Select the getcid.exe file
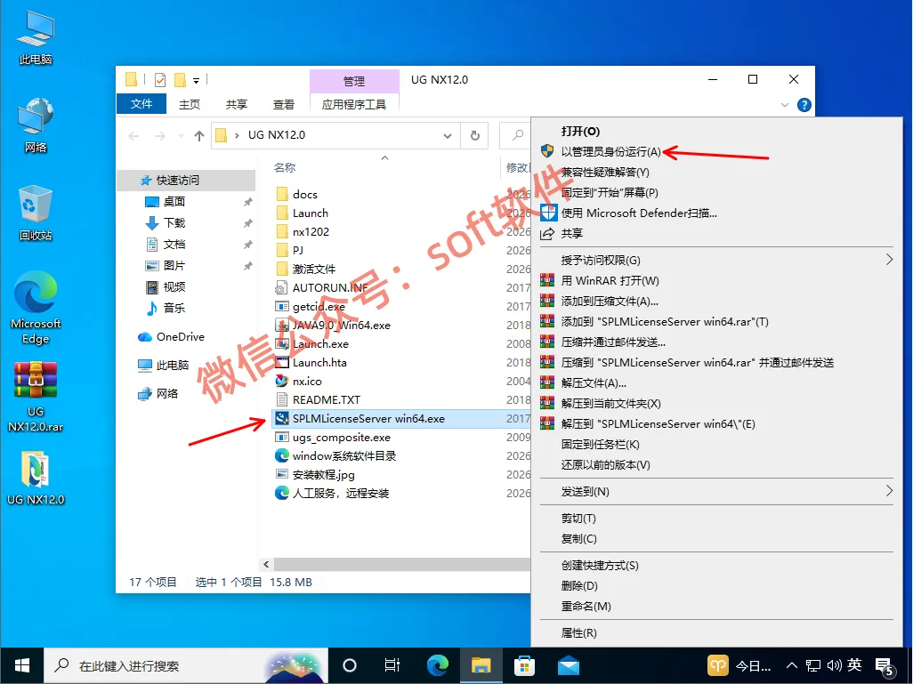913x684 pixels. coord(319,307)
